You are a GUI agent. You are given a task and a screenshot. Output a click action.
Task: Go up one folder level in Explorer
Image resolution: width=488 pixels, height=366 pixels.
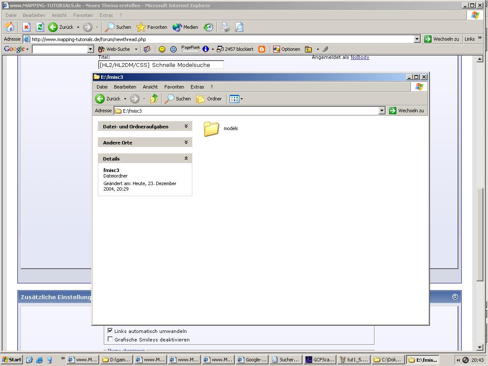pos(154,99)
